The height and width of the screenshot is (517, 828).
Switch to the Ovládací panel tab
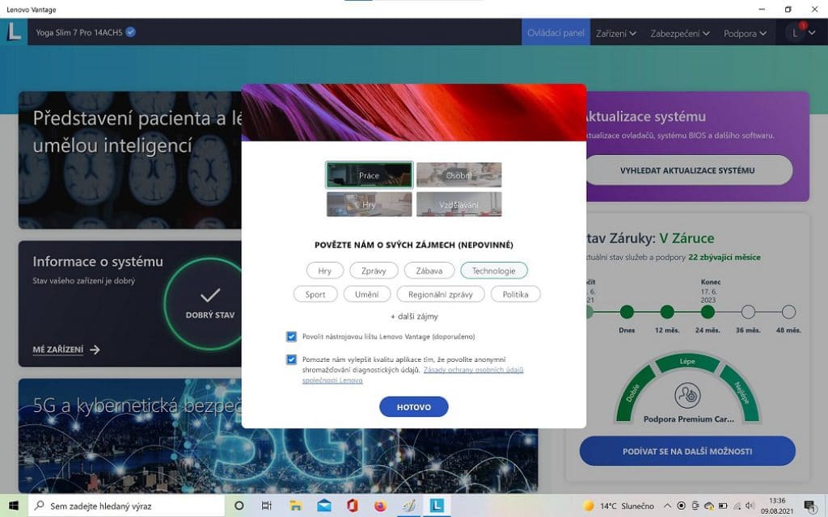[x=556, y=32]
